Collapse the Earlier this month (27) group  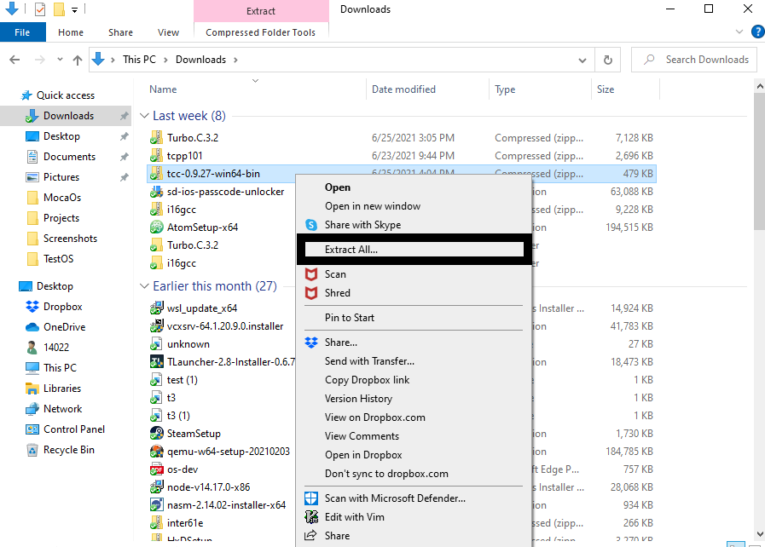point(144,286)
